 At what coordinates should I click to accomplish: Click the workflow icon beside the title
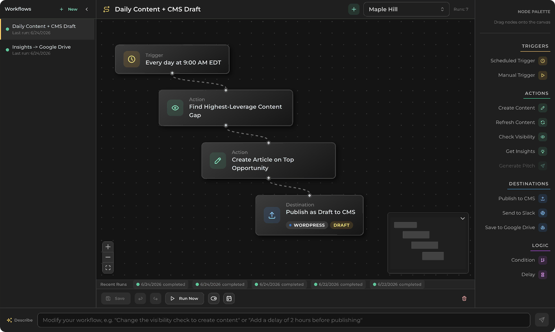point(107,9)
